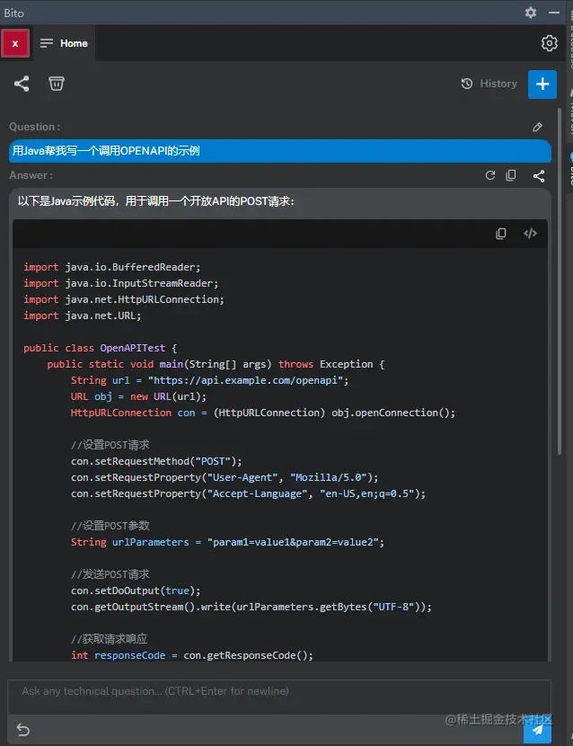Click the 'public class OpenAPITest {' line
The height and width of the screenshot is (746, 573).
point(101,348)
